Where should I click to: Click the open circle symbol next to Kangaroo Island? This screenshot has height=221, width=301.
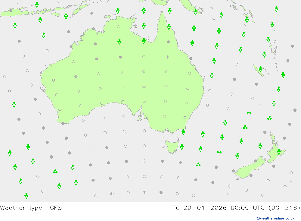pos(144,116)
